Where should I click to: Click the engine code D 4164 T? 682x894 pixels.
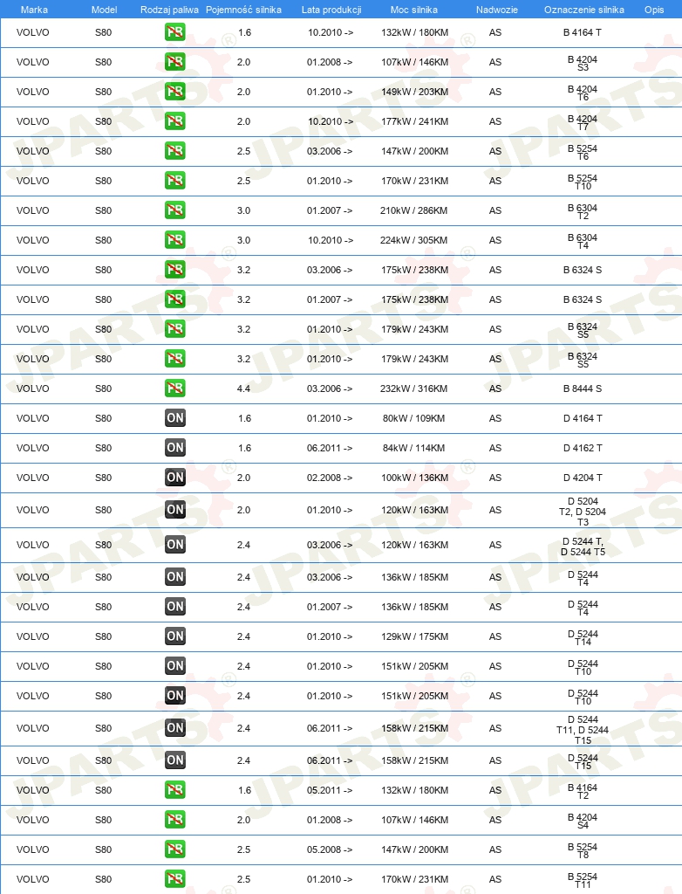coord(583,418)
